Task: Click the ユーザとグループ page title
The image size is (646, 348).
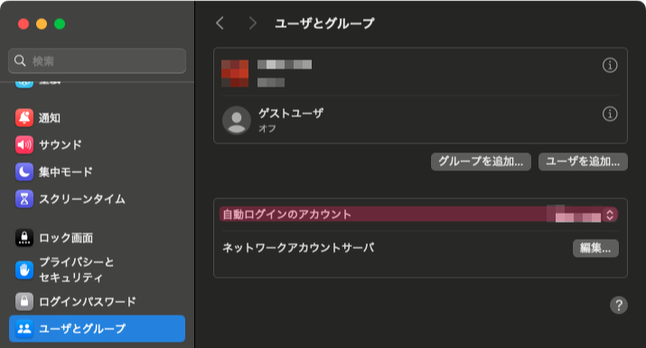Action: pos(324,23)
